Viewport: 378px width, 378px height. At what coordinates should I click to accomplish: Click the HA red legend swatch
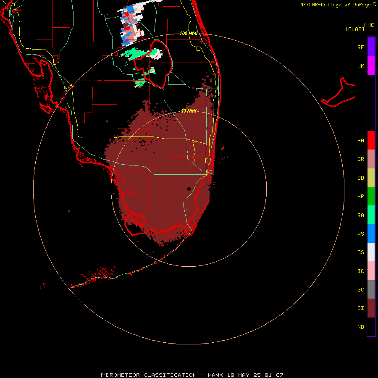[x=371, y=140]
